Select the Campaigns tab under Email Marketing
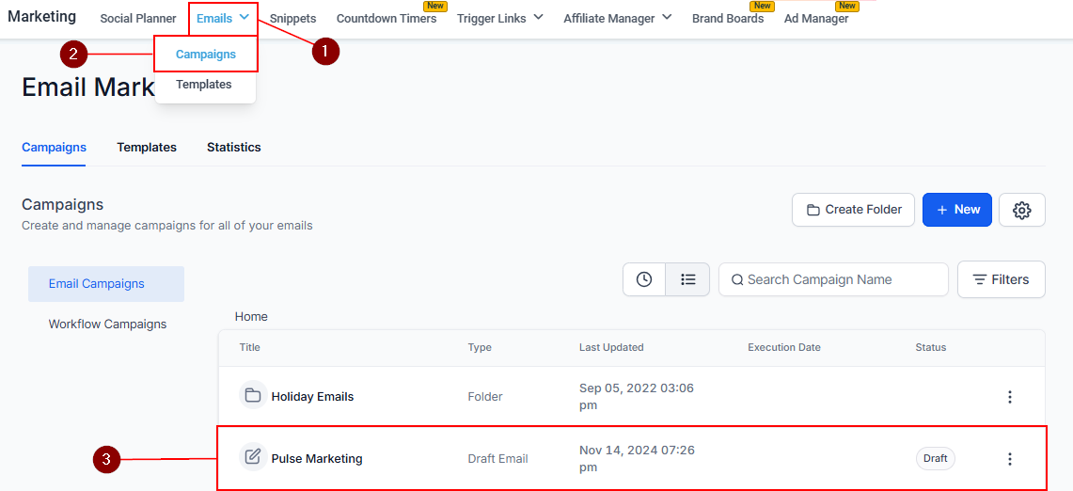 54,148
